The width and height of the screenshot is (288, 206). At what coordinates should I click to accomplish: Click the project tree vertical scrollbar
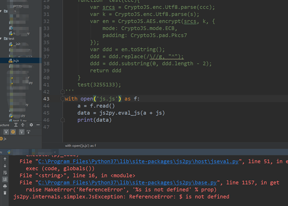[x=40, y=58]
